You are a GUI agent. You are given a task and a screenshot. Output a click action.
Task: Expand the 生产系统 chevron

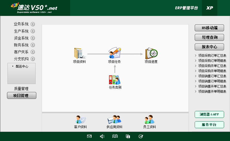pyautogui.click(x=32, y=31)
